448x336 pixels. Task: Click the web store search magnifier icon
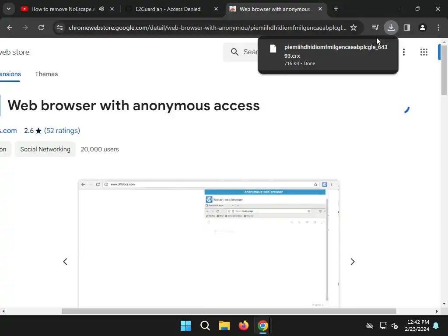pos(234,52)
